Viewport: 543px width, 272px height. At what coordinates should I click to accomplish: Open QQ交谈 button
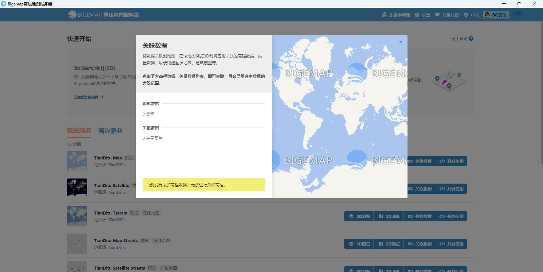[x=496, y=15]
